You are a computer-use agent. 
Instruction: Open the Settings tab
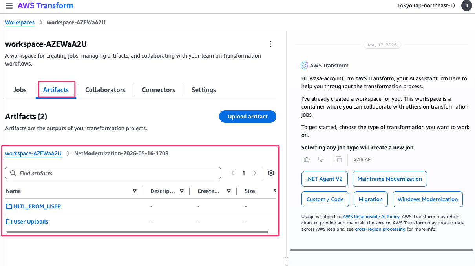point(204,90)
